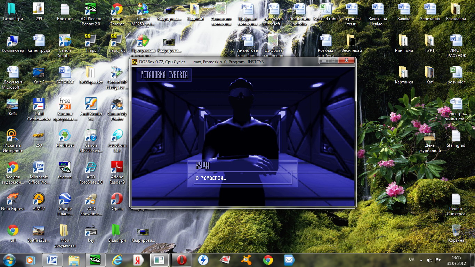
Task: Open the Мои документы folder
Action: [65, 236]
